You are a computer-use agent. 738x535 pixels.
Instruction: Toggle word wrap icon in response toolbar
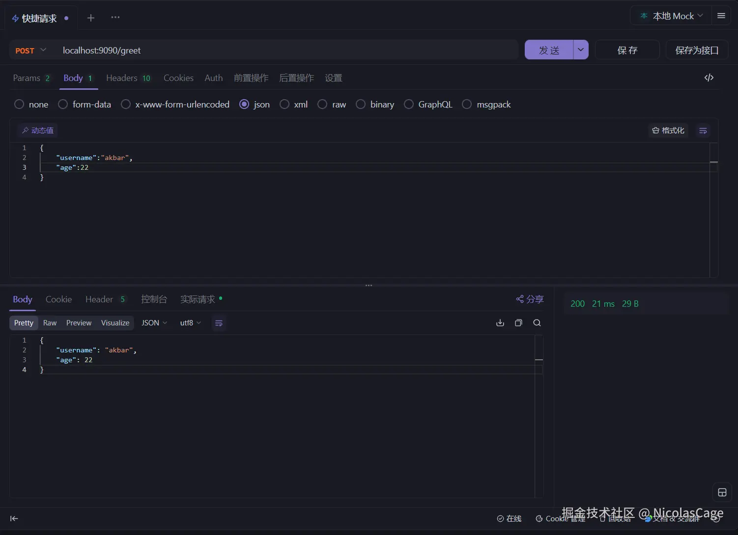(219, 323)
